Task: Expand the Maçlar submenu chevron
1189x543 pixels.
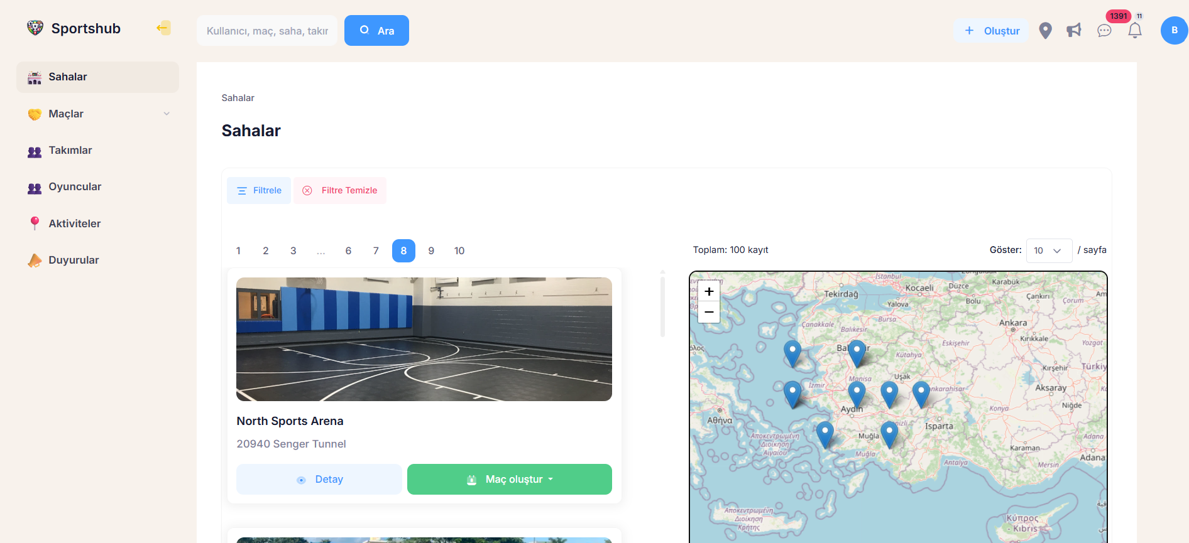Action: (167, 114)
